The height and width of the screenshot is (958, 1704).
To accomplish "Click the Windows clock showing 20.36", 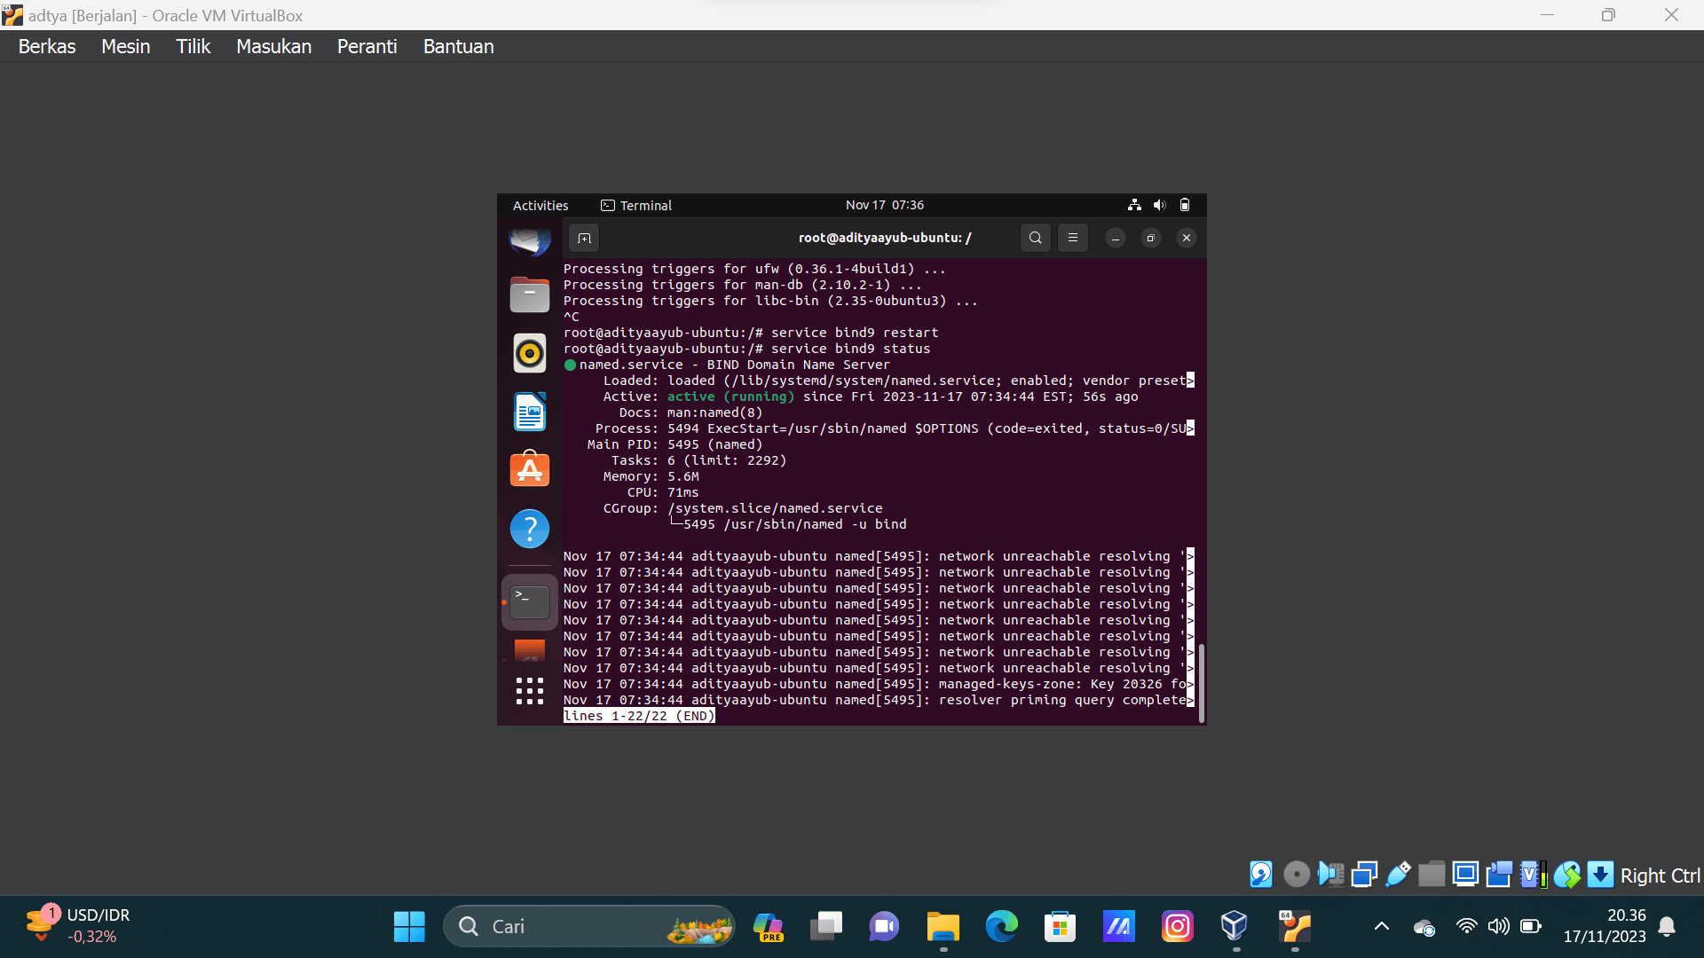I will coord(1605,926).
